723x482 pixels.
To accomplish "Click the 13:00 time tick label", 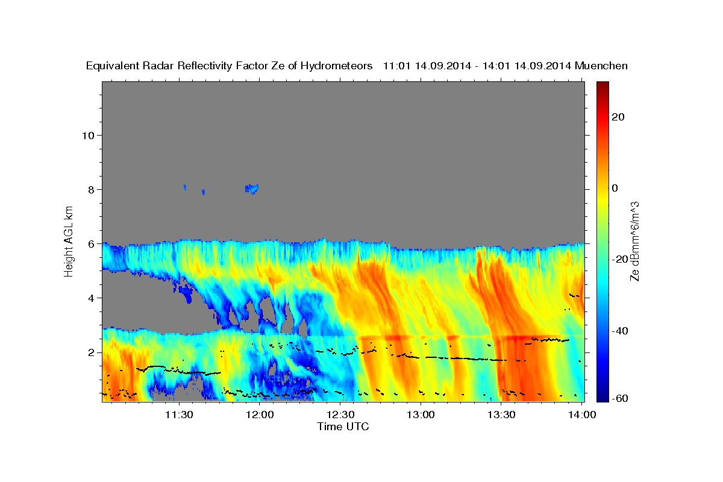I will click(421, 415).
